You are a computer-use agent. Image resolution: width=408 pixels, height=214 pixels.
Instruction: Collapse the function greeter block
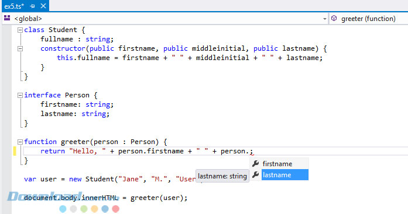tap(20, 142)
